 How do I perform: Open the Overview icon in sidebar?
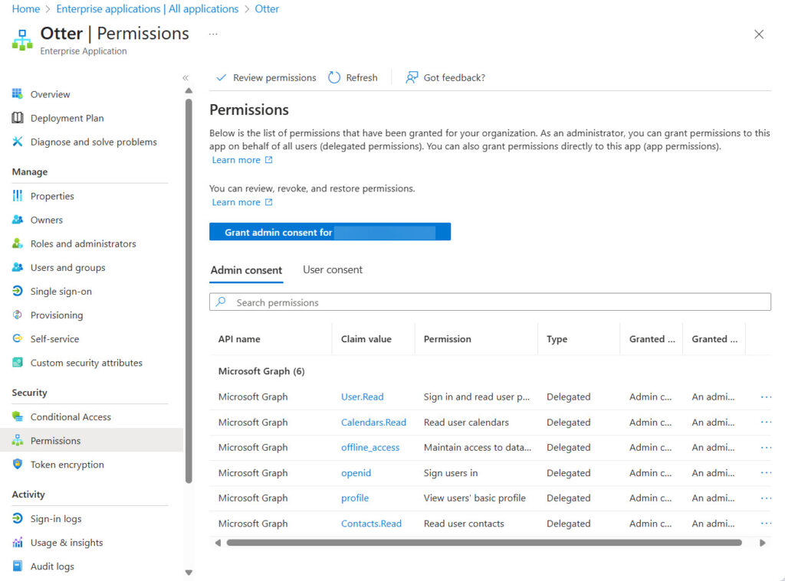pos(18,94)
